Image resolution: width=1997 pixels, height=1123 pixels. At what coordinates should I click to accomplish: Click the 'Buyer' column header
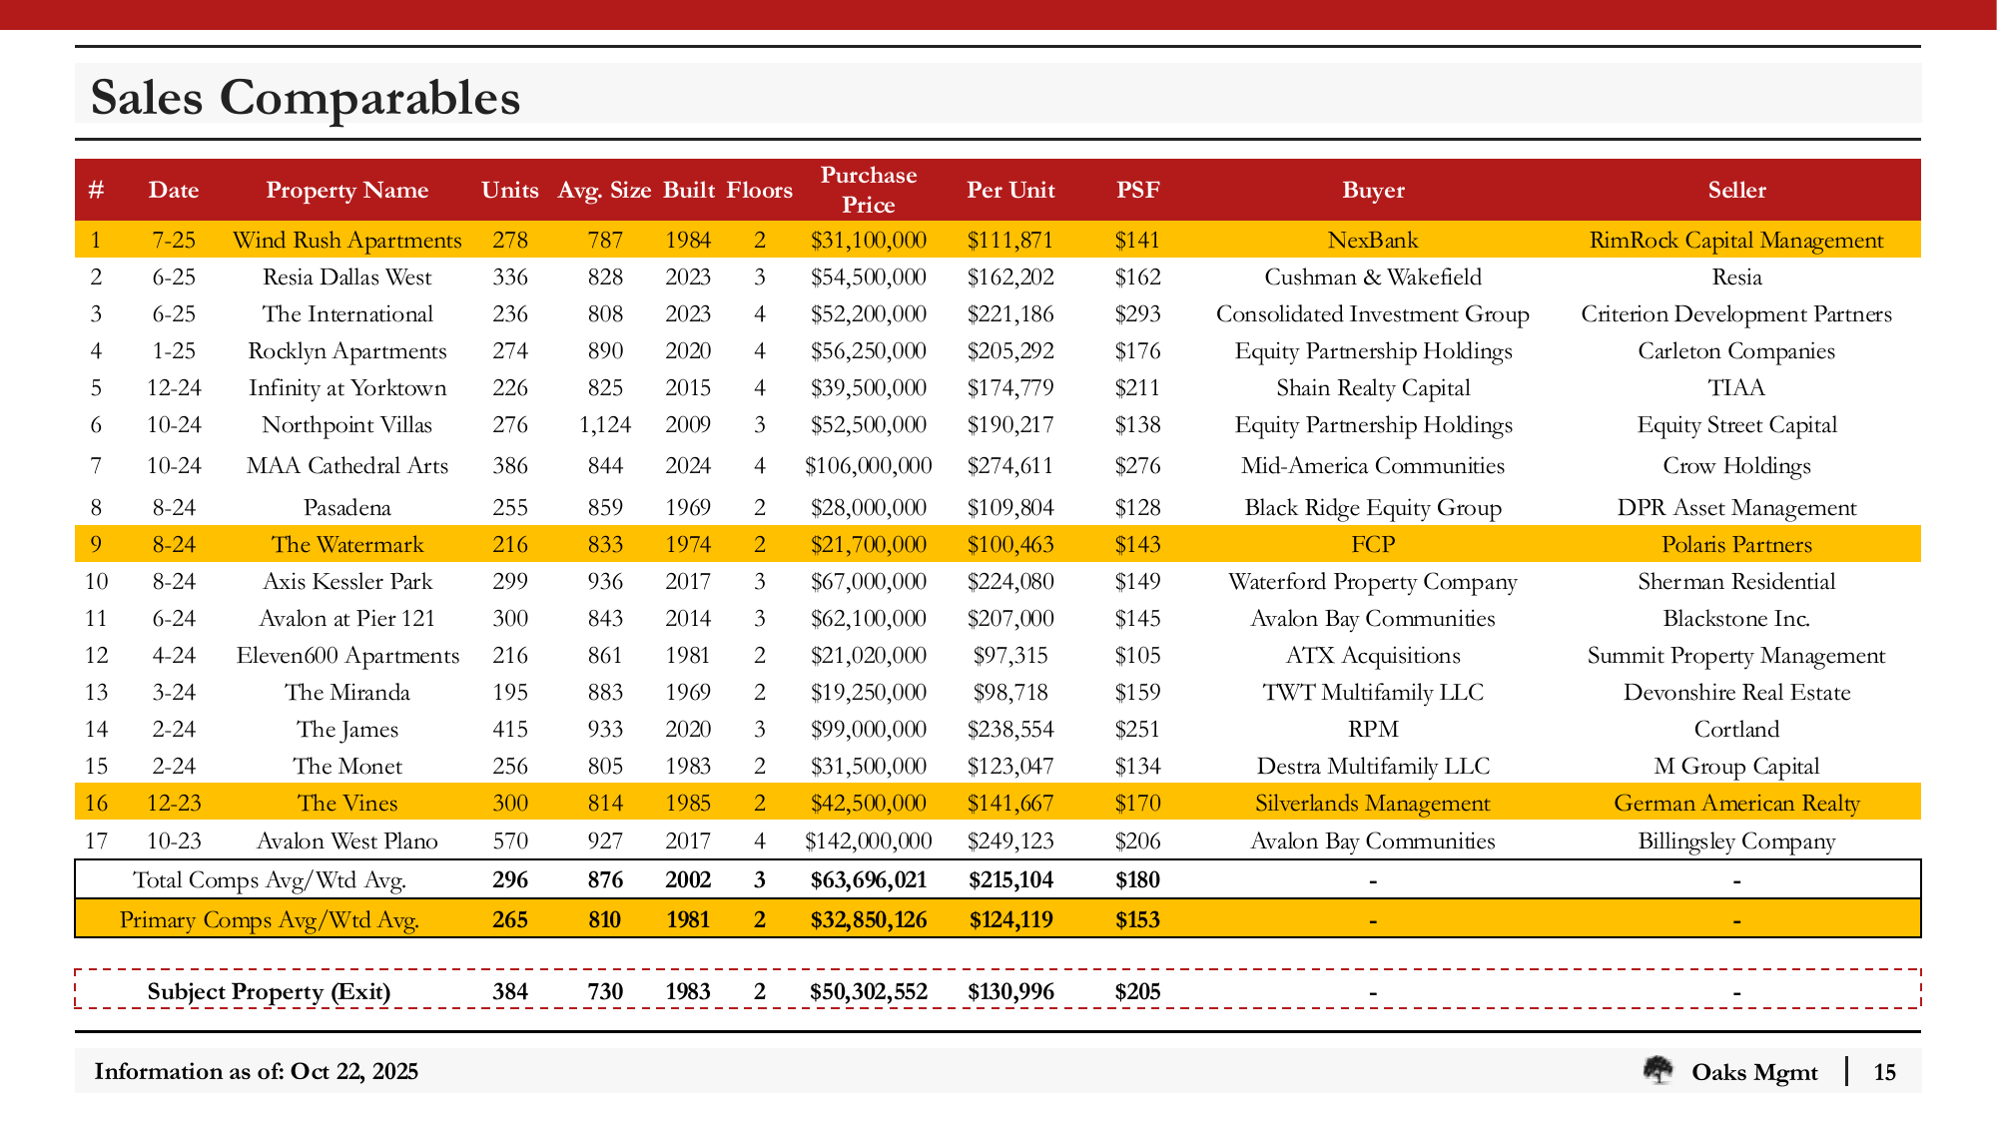[1373, 190]
